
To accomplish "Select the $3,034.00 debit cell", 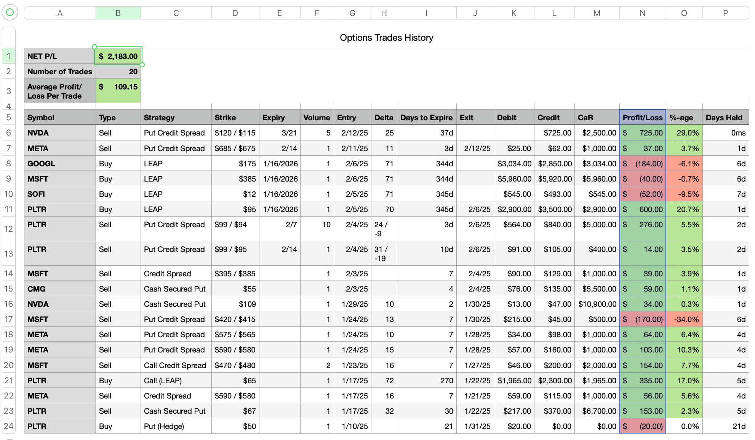I will point(514,163).
